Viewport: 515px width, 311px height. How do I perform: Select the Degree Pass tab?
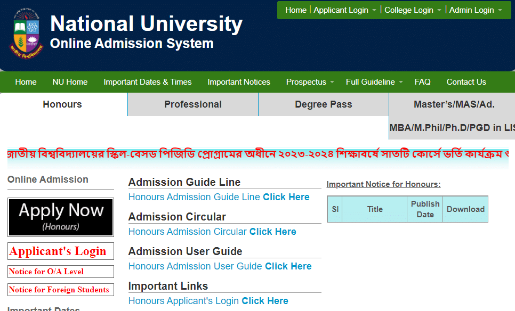point(323,104)
